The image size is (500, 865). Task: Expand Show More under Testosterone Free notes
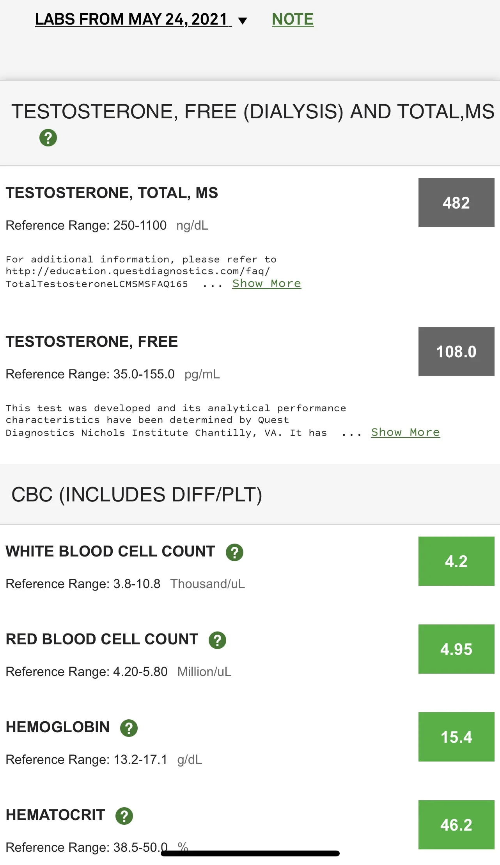pyautogui.click(x=406, y=432)
